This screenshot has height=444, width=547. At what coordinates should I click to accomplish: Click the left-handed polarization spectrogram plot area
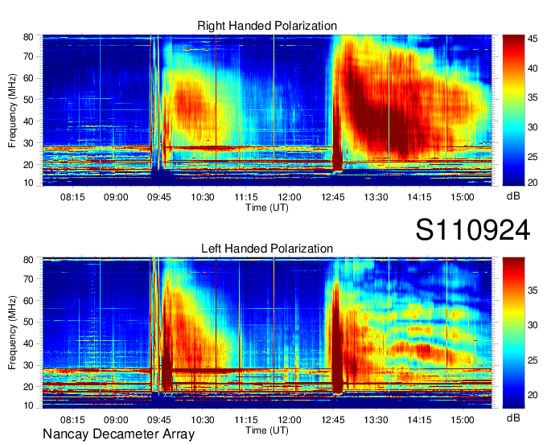pos(267,333)
